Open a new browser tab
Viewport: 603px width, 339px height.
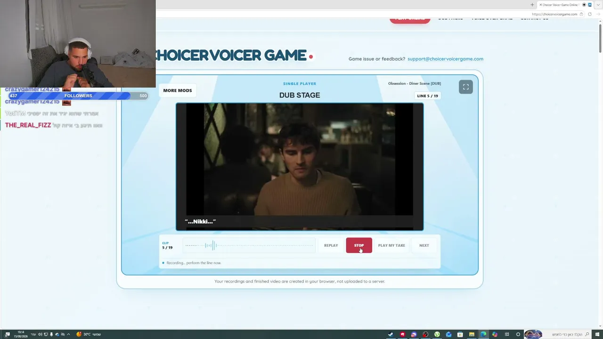[x=532, y=5]
